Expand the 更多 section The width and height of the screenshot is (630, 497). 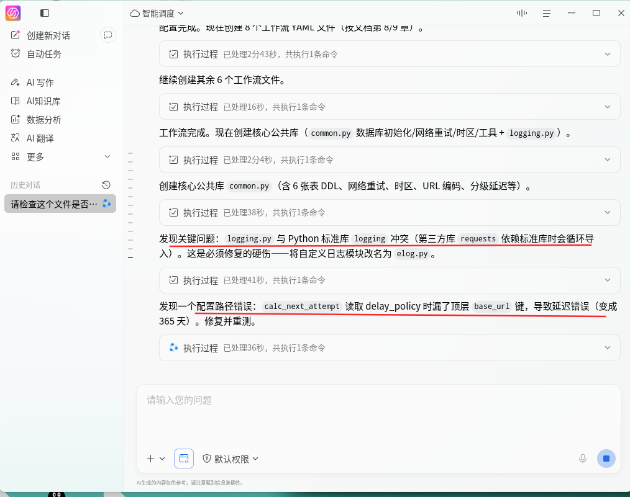pyautogui.click(x=60, y=156)
